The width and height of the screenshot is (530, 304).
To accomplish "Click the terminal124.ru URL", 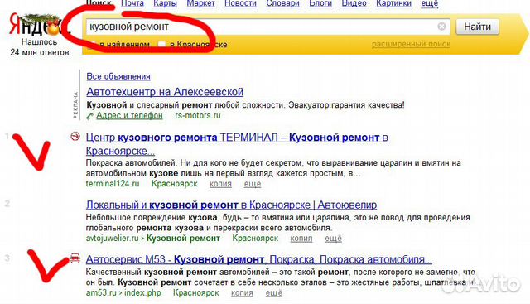I will (x=113, y=184).
